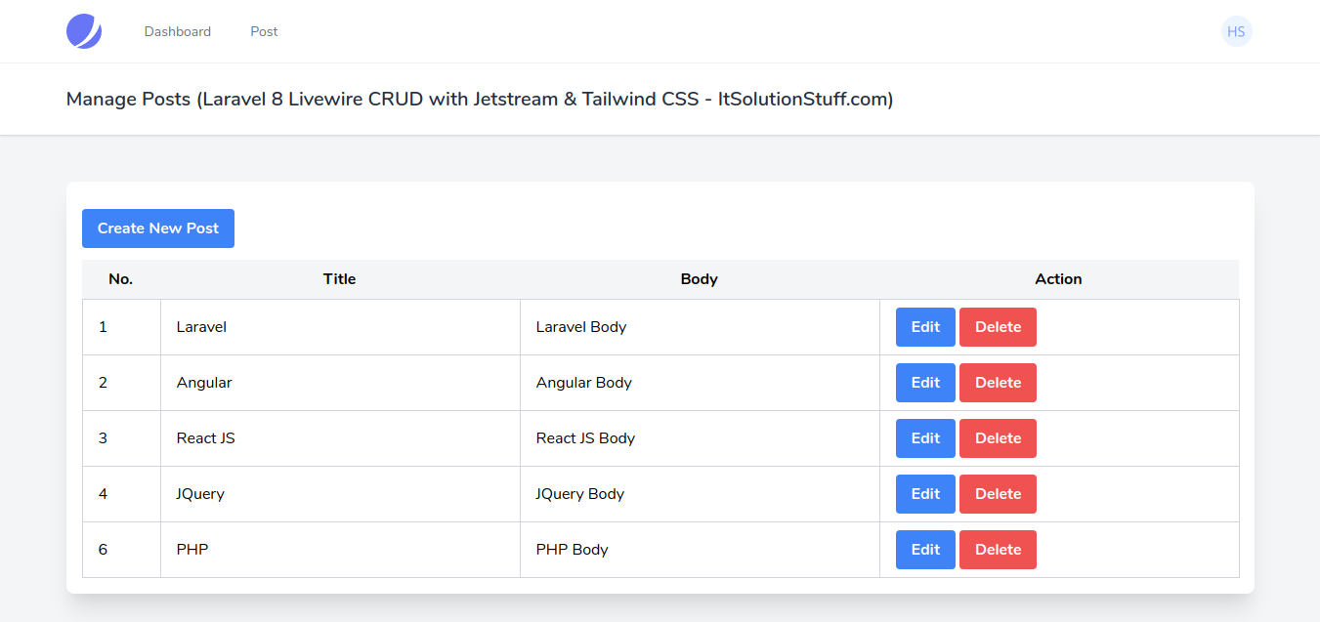
Task: Edit the Angular post
Action: 924,382
